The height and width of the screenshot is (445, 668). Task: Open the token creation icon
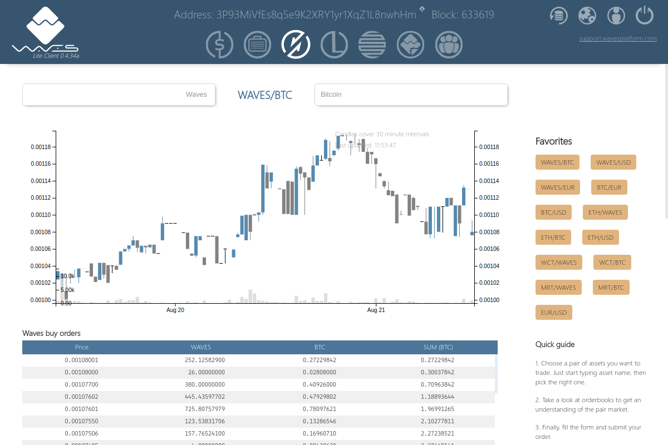[x=411, y=44]
